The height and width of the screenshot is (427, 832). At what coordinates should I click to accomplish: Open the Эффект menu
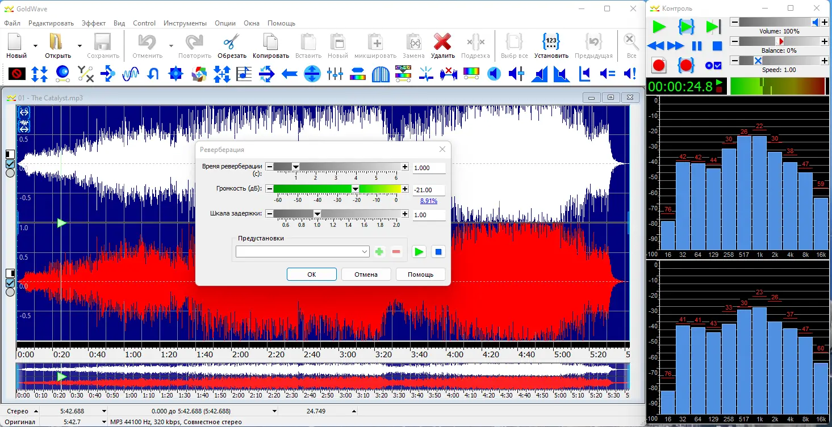tap(93, 23)
